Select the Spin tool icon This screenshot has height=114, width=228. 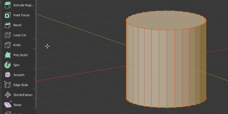coord(8,65)
